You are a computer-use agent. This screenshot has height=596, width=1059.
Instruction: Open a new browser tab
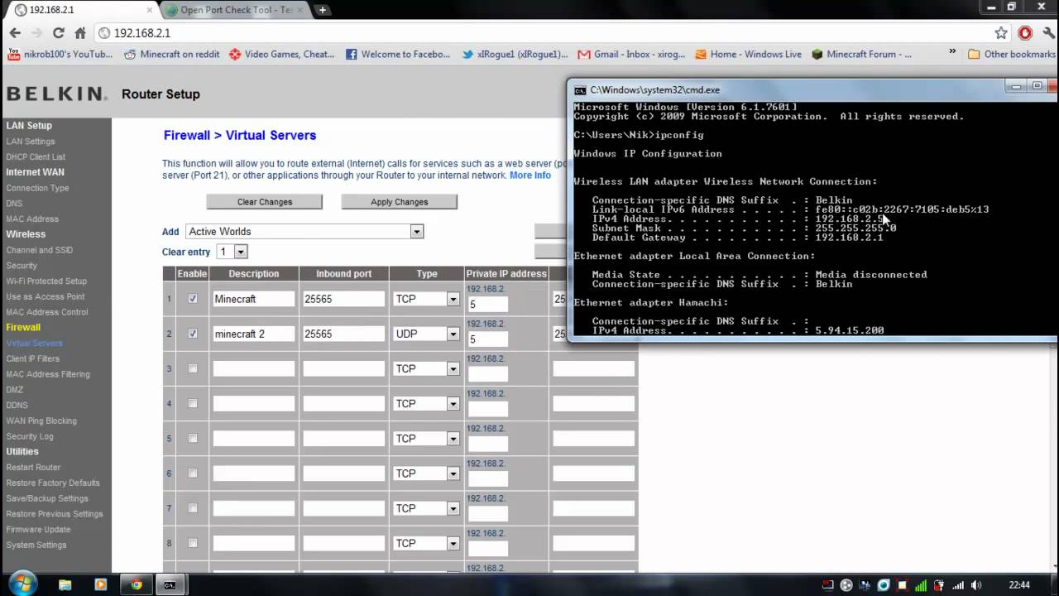(x=323, y=10)
